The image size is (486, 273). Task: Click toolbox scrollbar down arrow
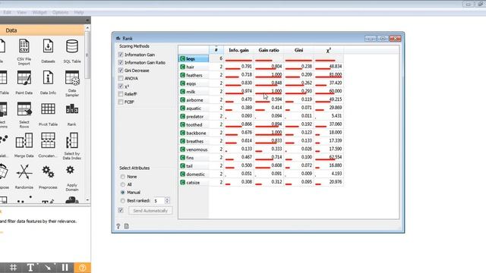coord(87,199)
